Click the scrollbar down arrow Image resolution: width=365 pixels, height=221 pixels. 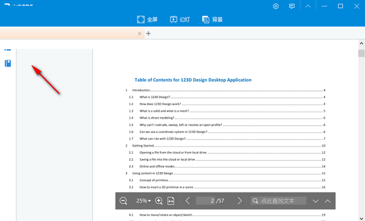coord(361,218)
